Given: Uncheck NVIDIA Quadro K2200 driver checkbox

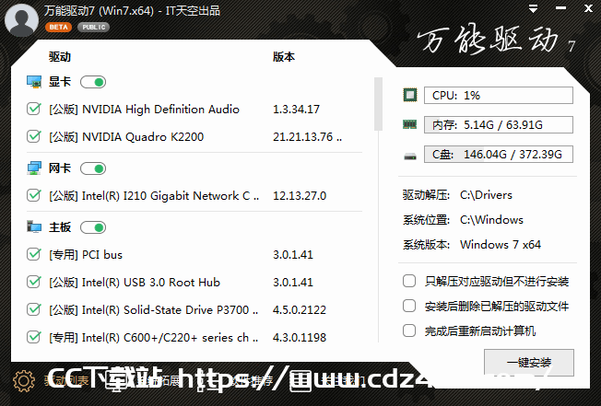Looking at the screenshot, I should pyautogui.click(x=34, y=136).
